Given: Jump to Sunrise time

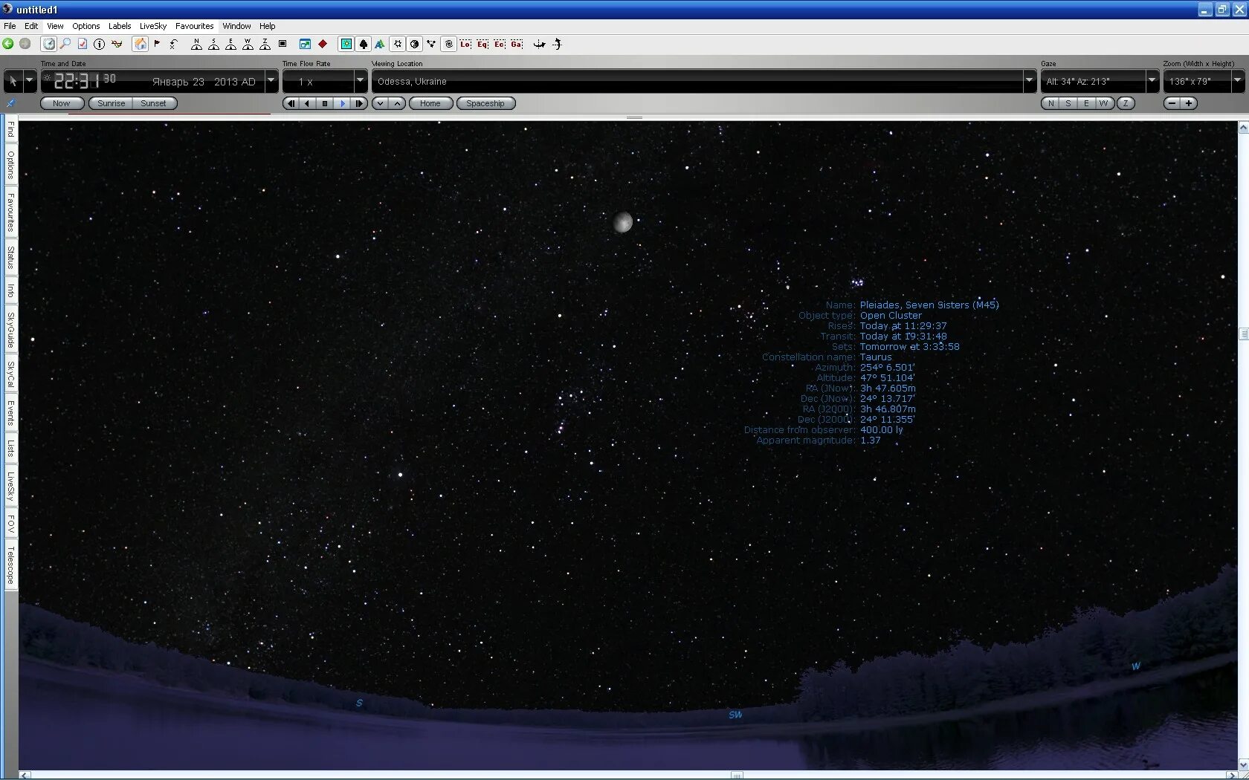Looking at the screenshot, I should [112, 103].
